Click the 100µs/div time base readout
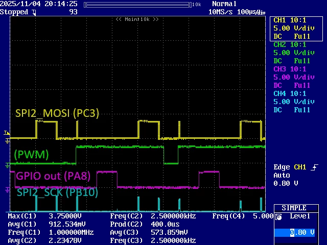Image resolution: width=327 pixels, height=245 pixels. pos(251,12)
